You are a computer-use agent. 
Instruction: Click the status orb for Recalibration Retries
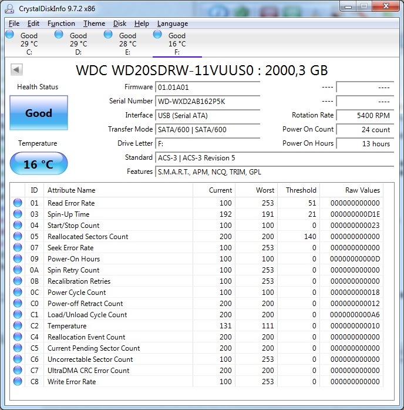click(x=18, y=281)
